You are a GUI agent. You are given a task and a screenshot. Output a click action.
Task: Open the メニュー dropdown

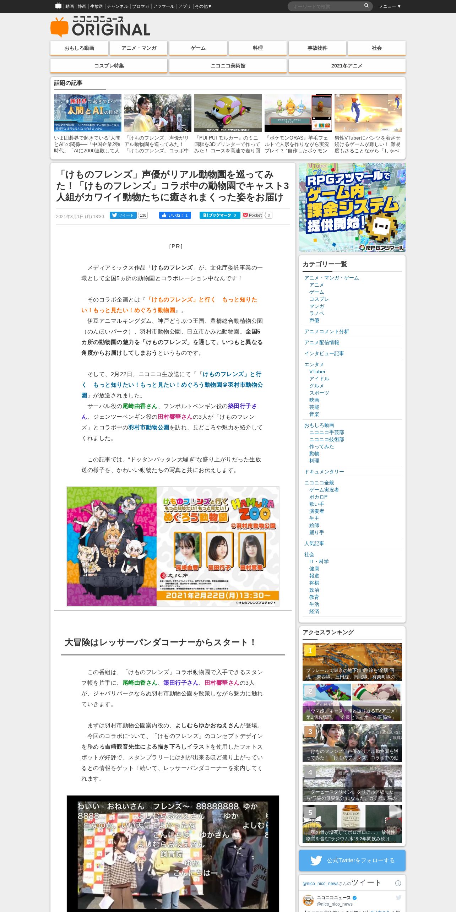[x=390, y=6]
